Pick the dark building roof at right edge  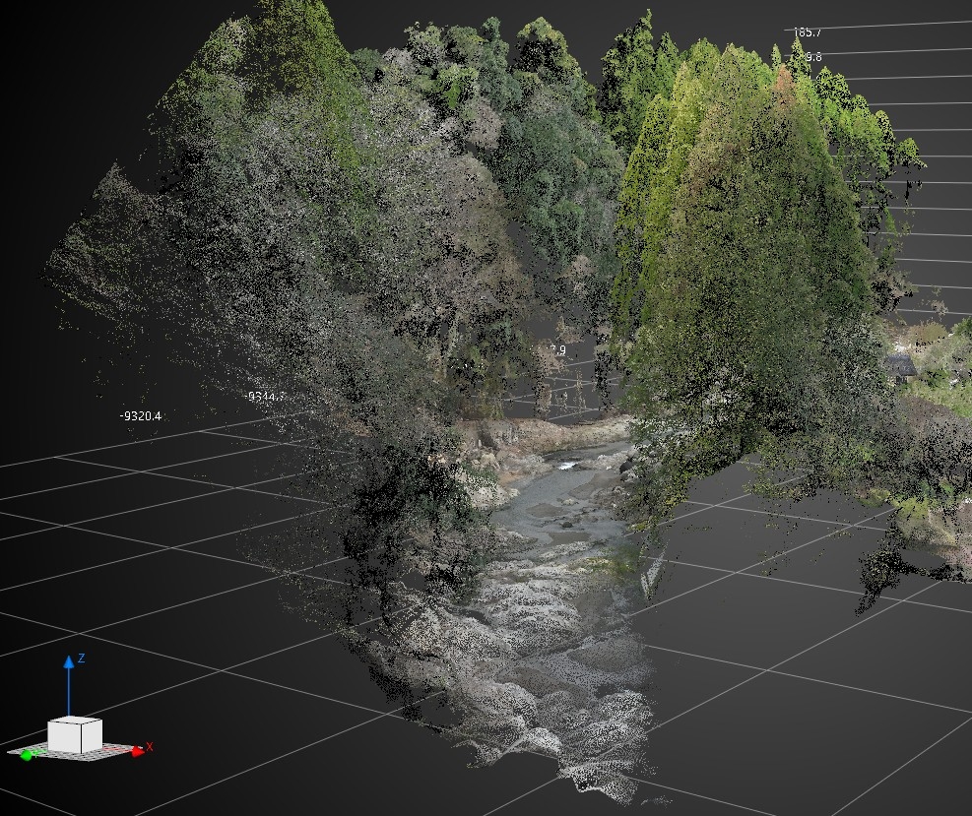pos(899,366)
